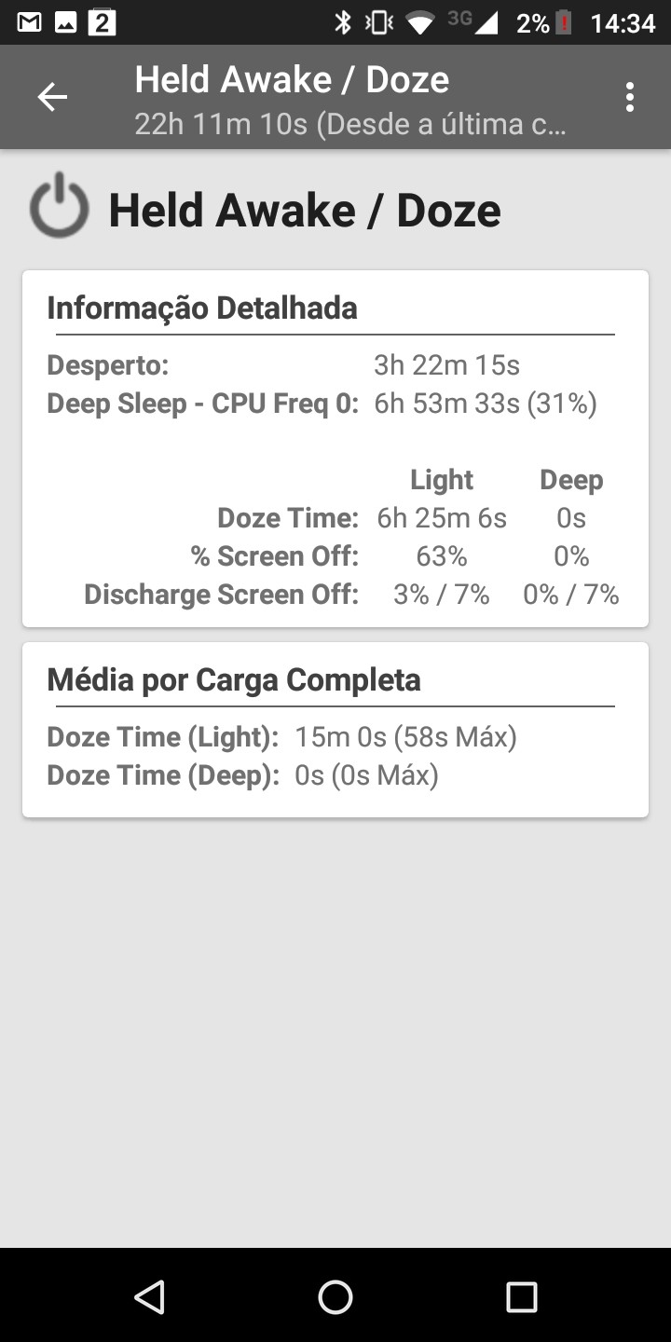Tap the Doze Time (Light) average row

(x=281, y=737)
